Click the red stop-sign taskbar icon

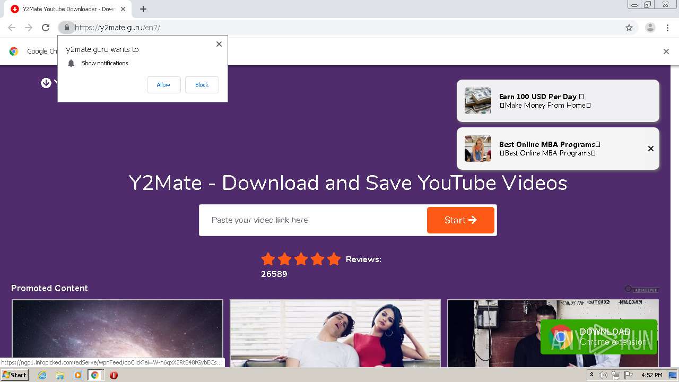point(114,375)
